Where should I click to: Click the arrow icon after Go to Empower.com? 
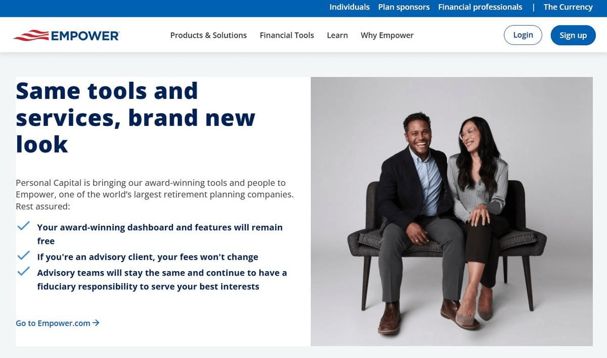[96, 323]
